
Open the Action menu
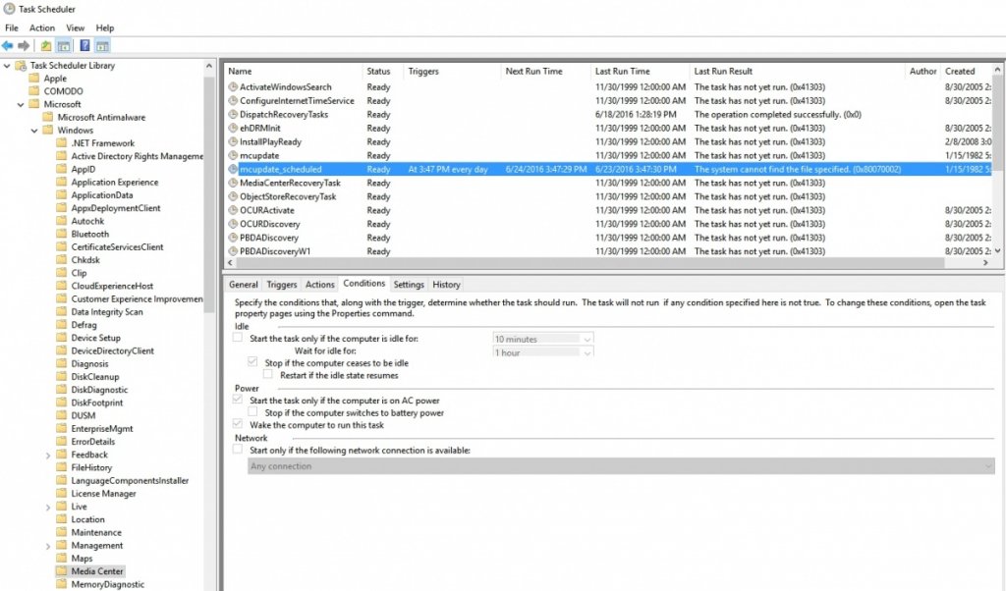42,27
